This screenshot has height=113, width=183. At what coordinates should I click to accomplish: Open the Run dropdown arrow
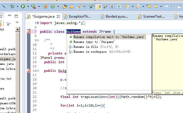coord(28,7)
